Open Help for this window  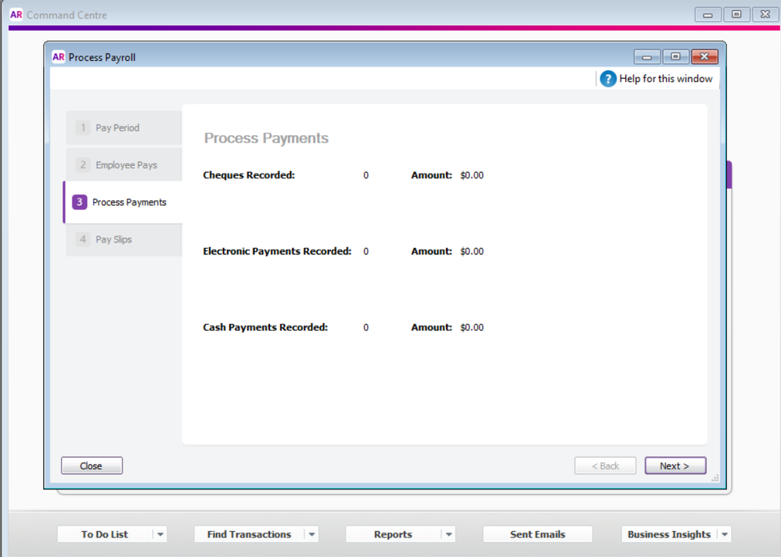(665, 78)
